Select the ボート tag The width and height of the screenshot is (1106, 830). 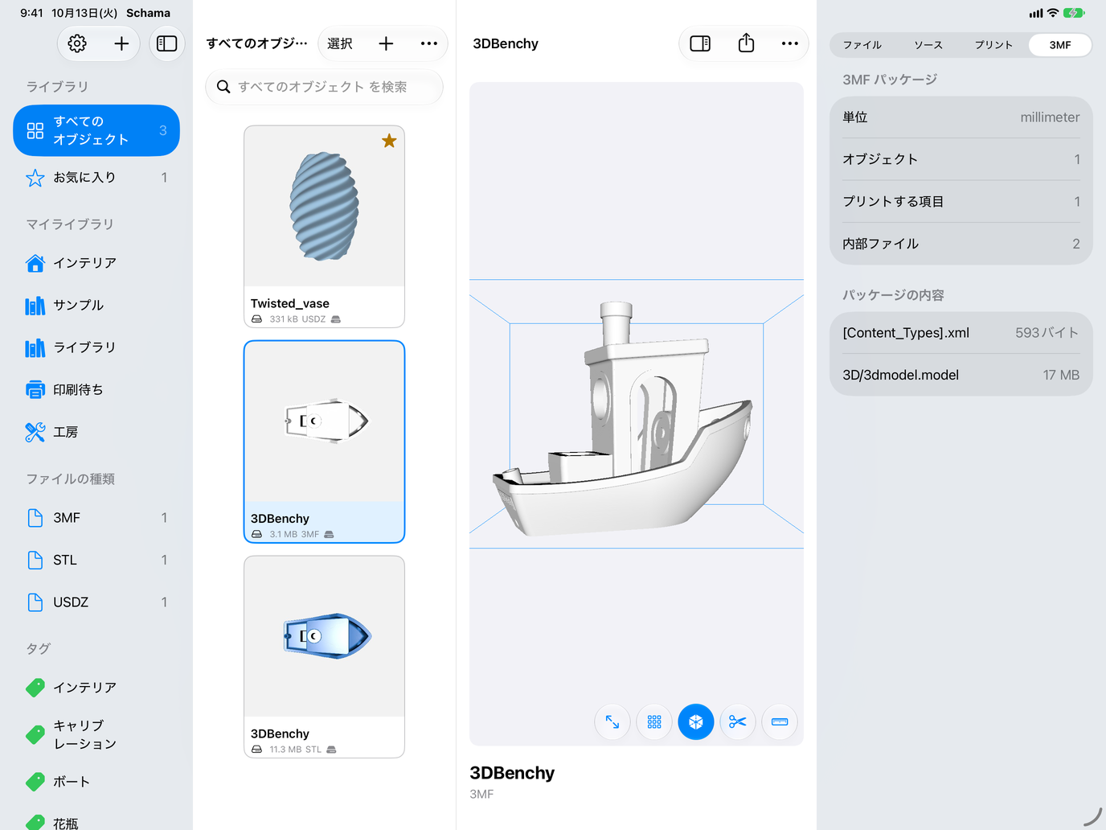click(96, 782)
